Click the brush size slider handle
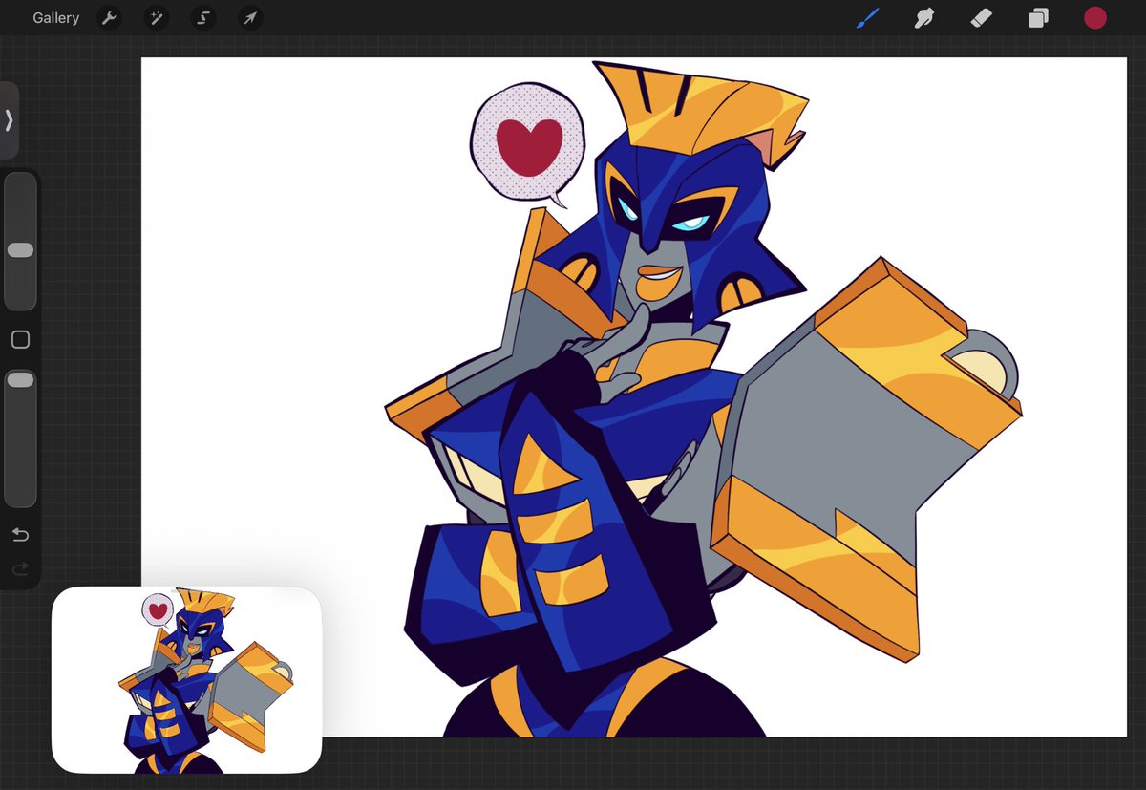 click(x=20, y=250)
